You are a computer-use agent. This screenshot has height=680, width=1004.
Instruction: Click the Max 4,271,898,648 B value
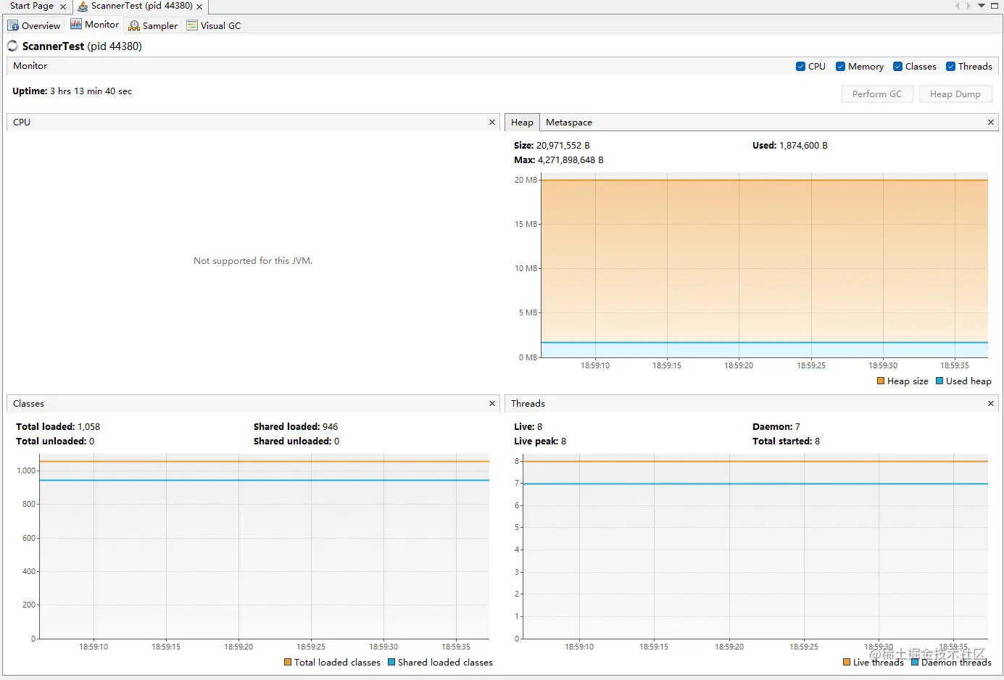(x=571, y=160)
